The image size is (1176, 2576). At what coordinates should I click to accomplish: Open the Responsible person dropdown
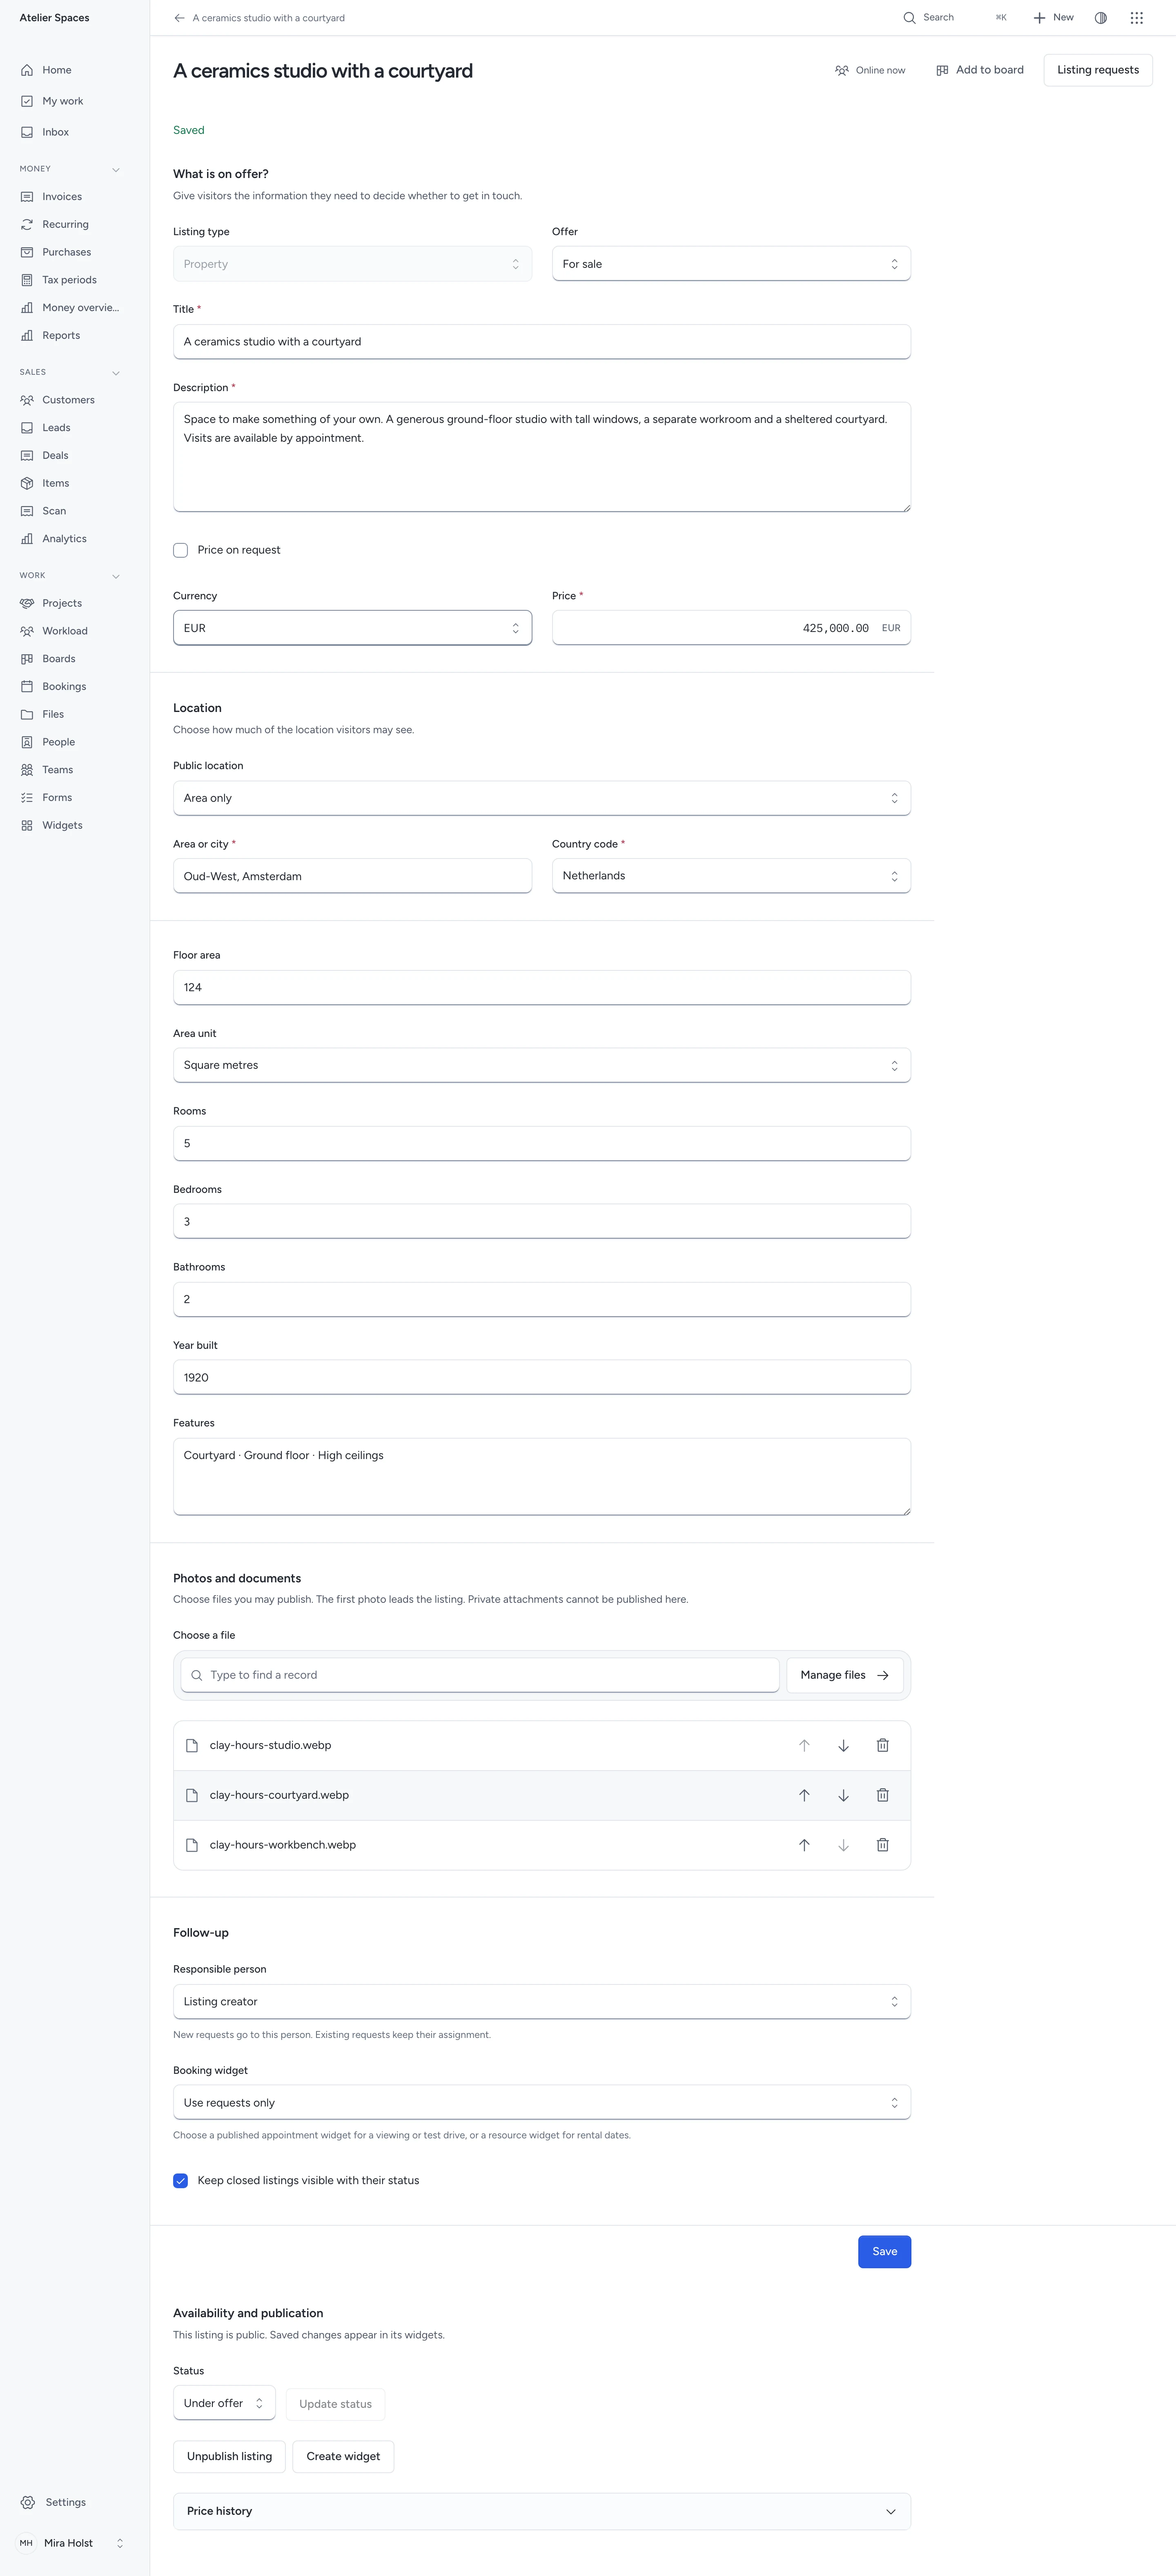tap(542, 2001)
